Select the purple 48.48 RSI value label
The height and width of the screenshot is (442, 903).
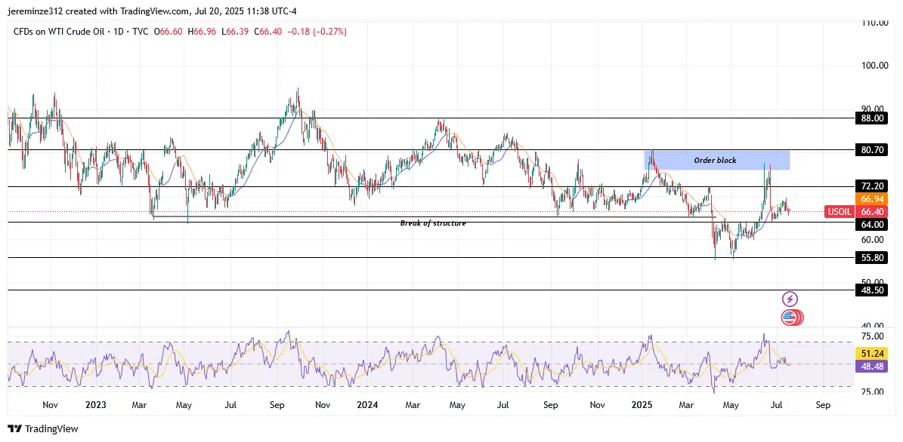coord(871,366)
